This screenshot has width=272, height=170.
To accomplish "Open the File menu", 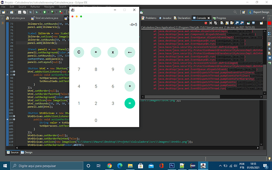I will 3,7.
